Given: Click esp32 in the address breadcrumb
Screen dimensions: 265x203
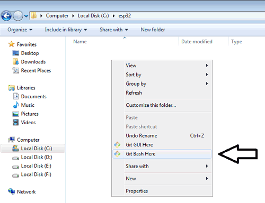Looking at the screenshot, I should 125,16.
